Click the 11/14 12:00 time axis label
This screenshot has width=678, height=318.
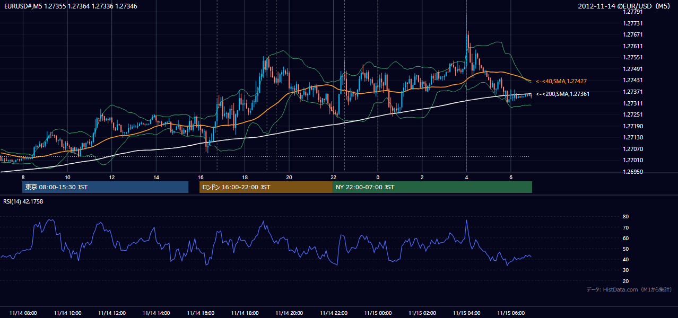112,313
